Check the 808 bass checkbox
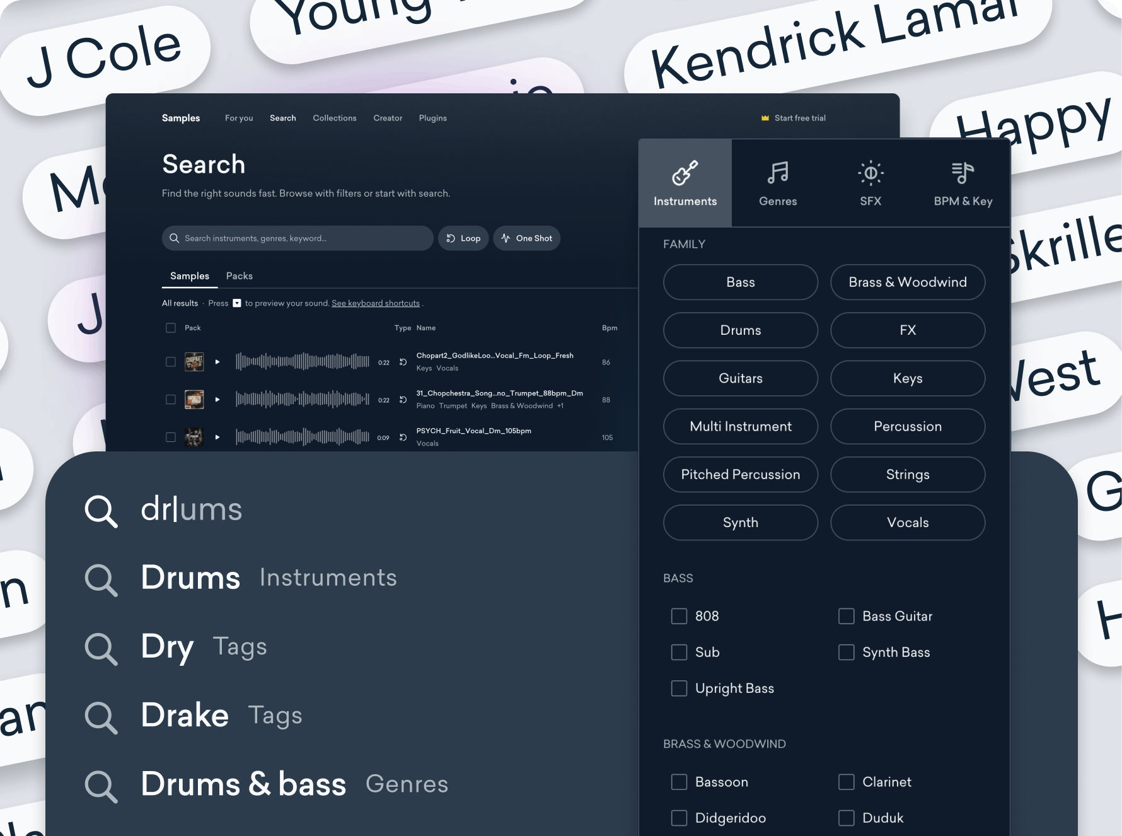Image resolution: width=1122 pixels, height=836 pixels. [679, 616]
